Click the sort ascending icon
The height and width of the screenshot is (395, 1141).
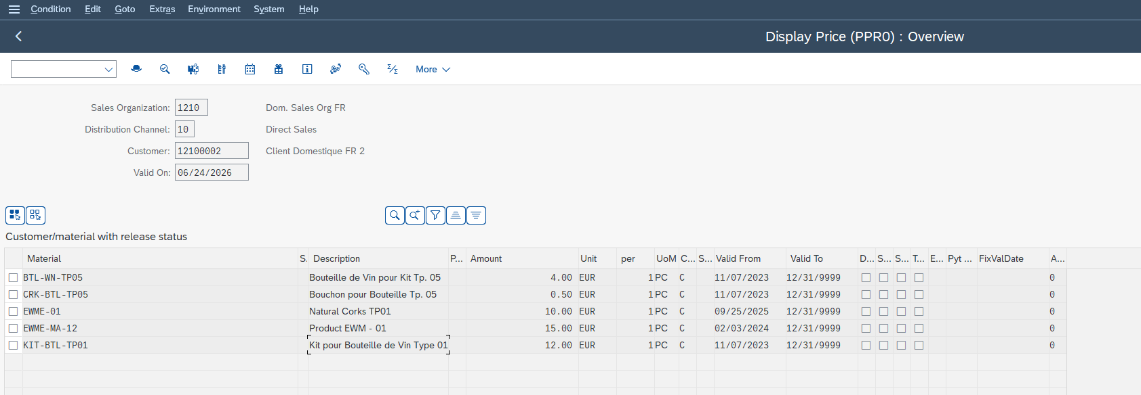tap(456, 215)
